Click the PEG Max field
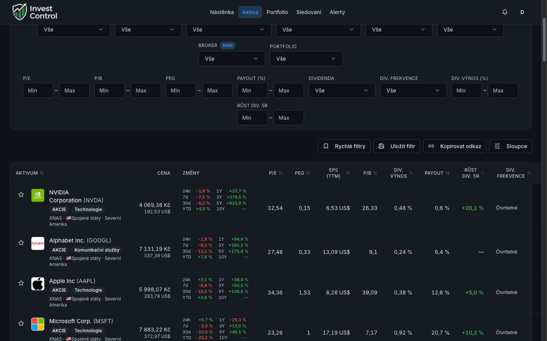This screenshot has width=547, height=341. (x=217, y=91)
